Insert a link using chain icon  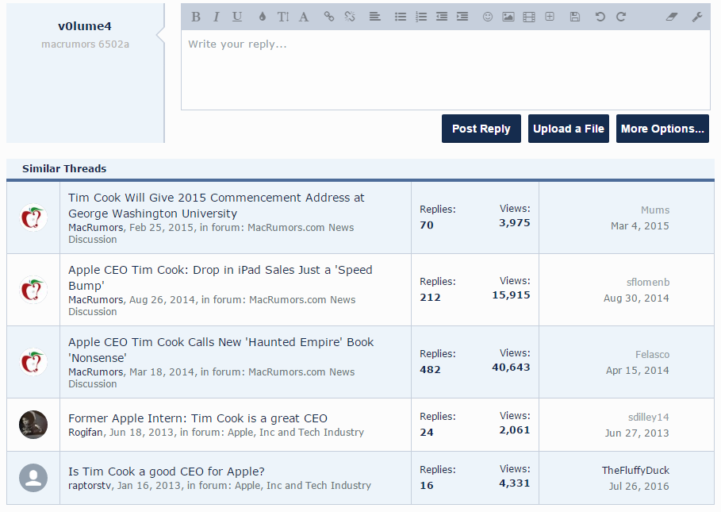click(x=328, y=17)
